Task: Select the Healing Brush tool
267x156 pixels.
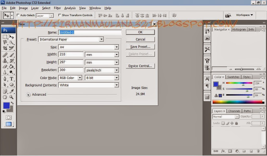Action: coord(5,55)
